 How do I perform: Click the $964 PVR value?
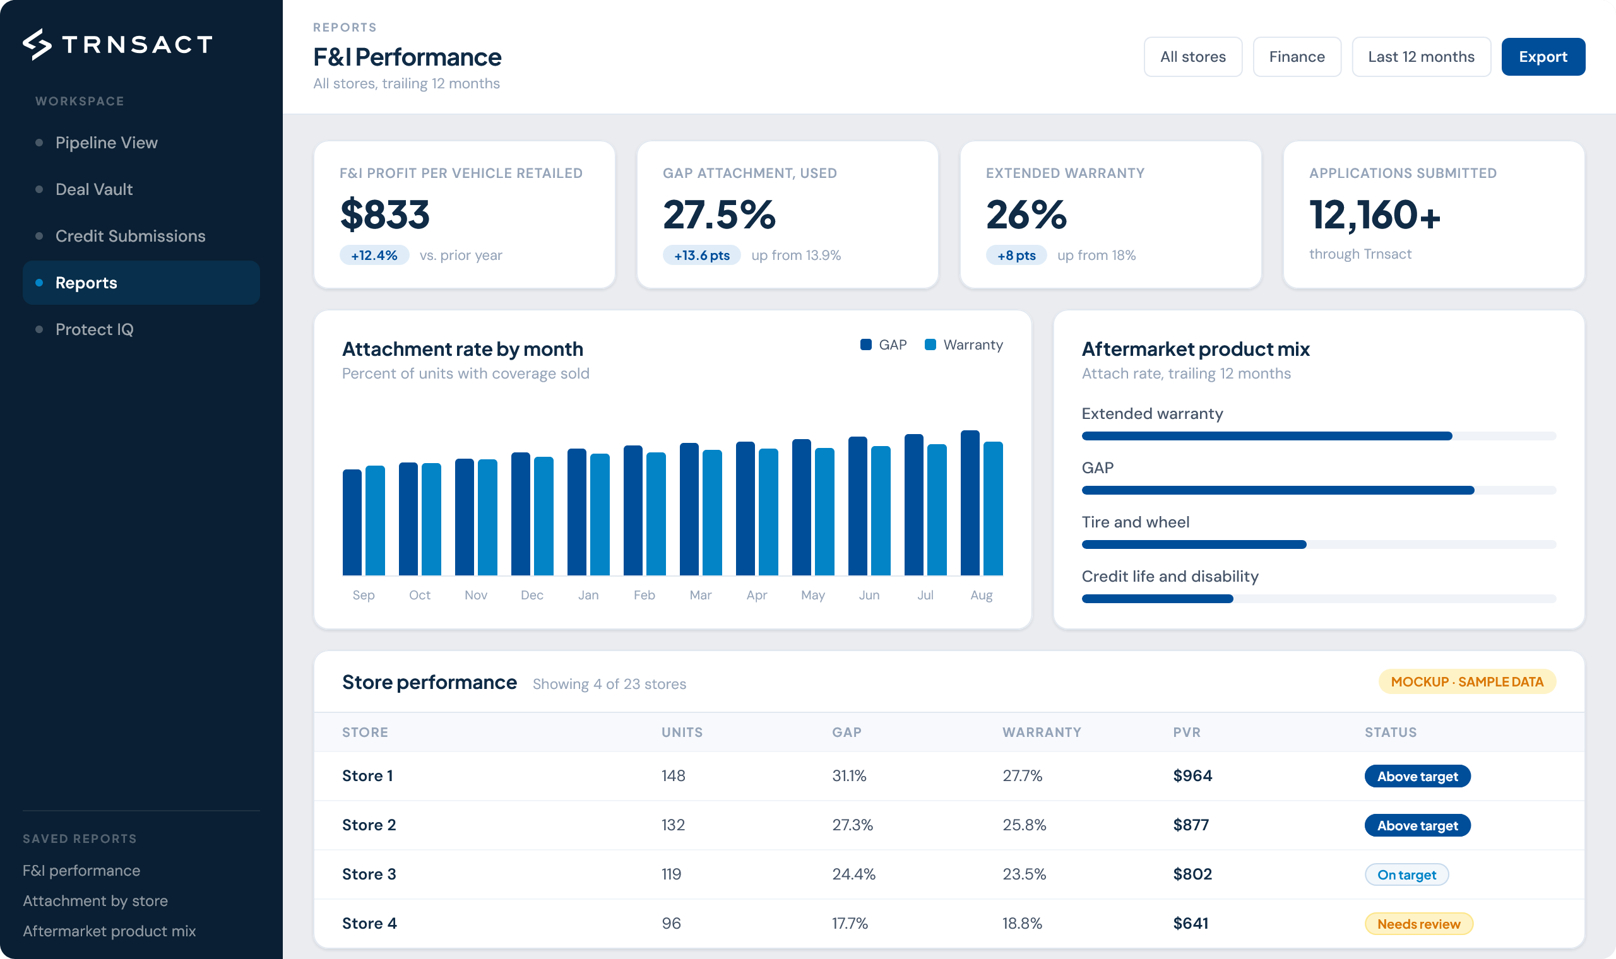(x=1192, y=776)
